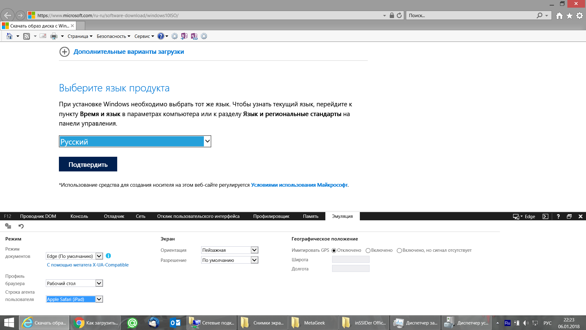586x330 pixels.
Task: Click the document mode info icon
Action: click(x=108, y=256)
